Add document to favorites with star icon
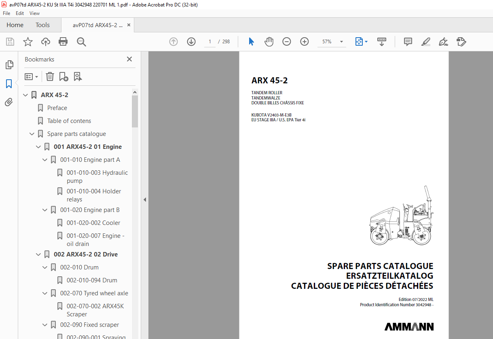This screenshot has width=493, height=339. click(28, 42)
